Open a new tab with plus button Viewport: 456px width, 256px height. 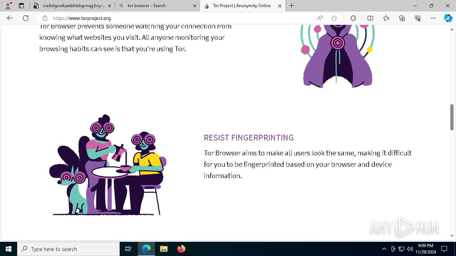click(x=292, y=6)
